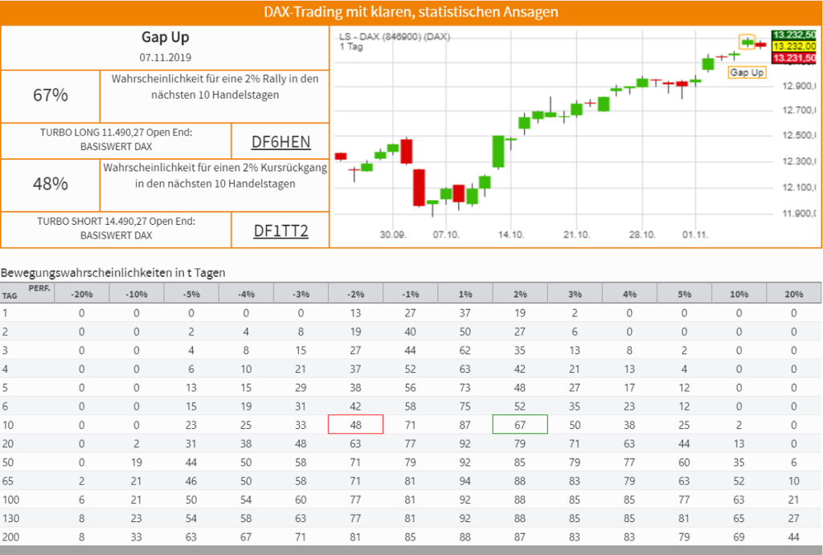Screen dimensions: 823x555
Task: Click value 40 in the 2-day row
Action: point(411,332)
